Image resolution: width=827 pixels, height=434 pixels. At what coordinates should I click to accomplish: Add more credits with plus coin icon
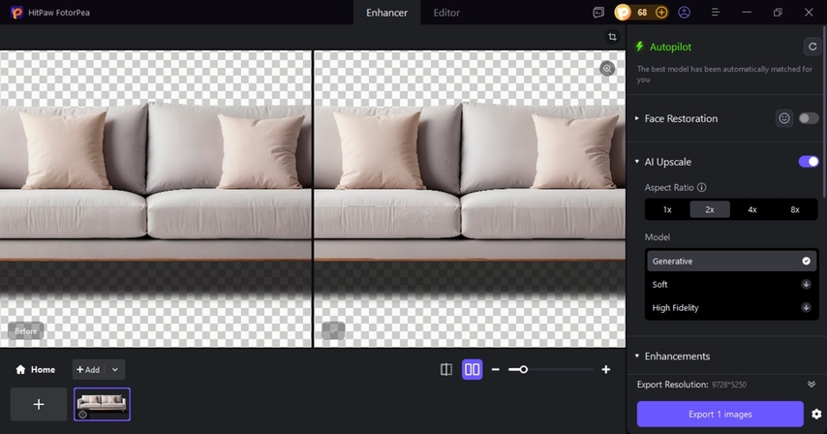click(x=660, y=13)
